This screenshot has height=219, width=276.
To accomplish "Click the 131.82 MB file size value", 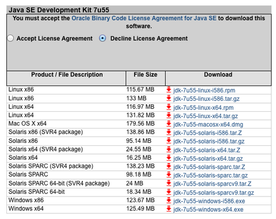I will [140, 115].
